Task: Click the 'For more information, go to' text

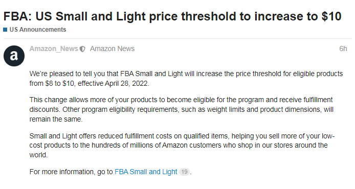Action: coord(71,172)
